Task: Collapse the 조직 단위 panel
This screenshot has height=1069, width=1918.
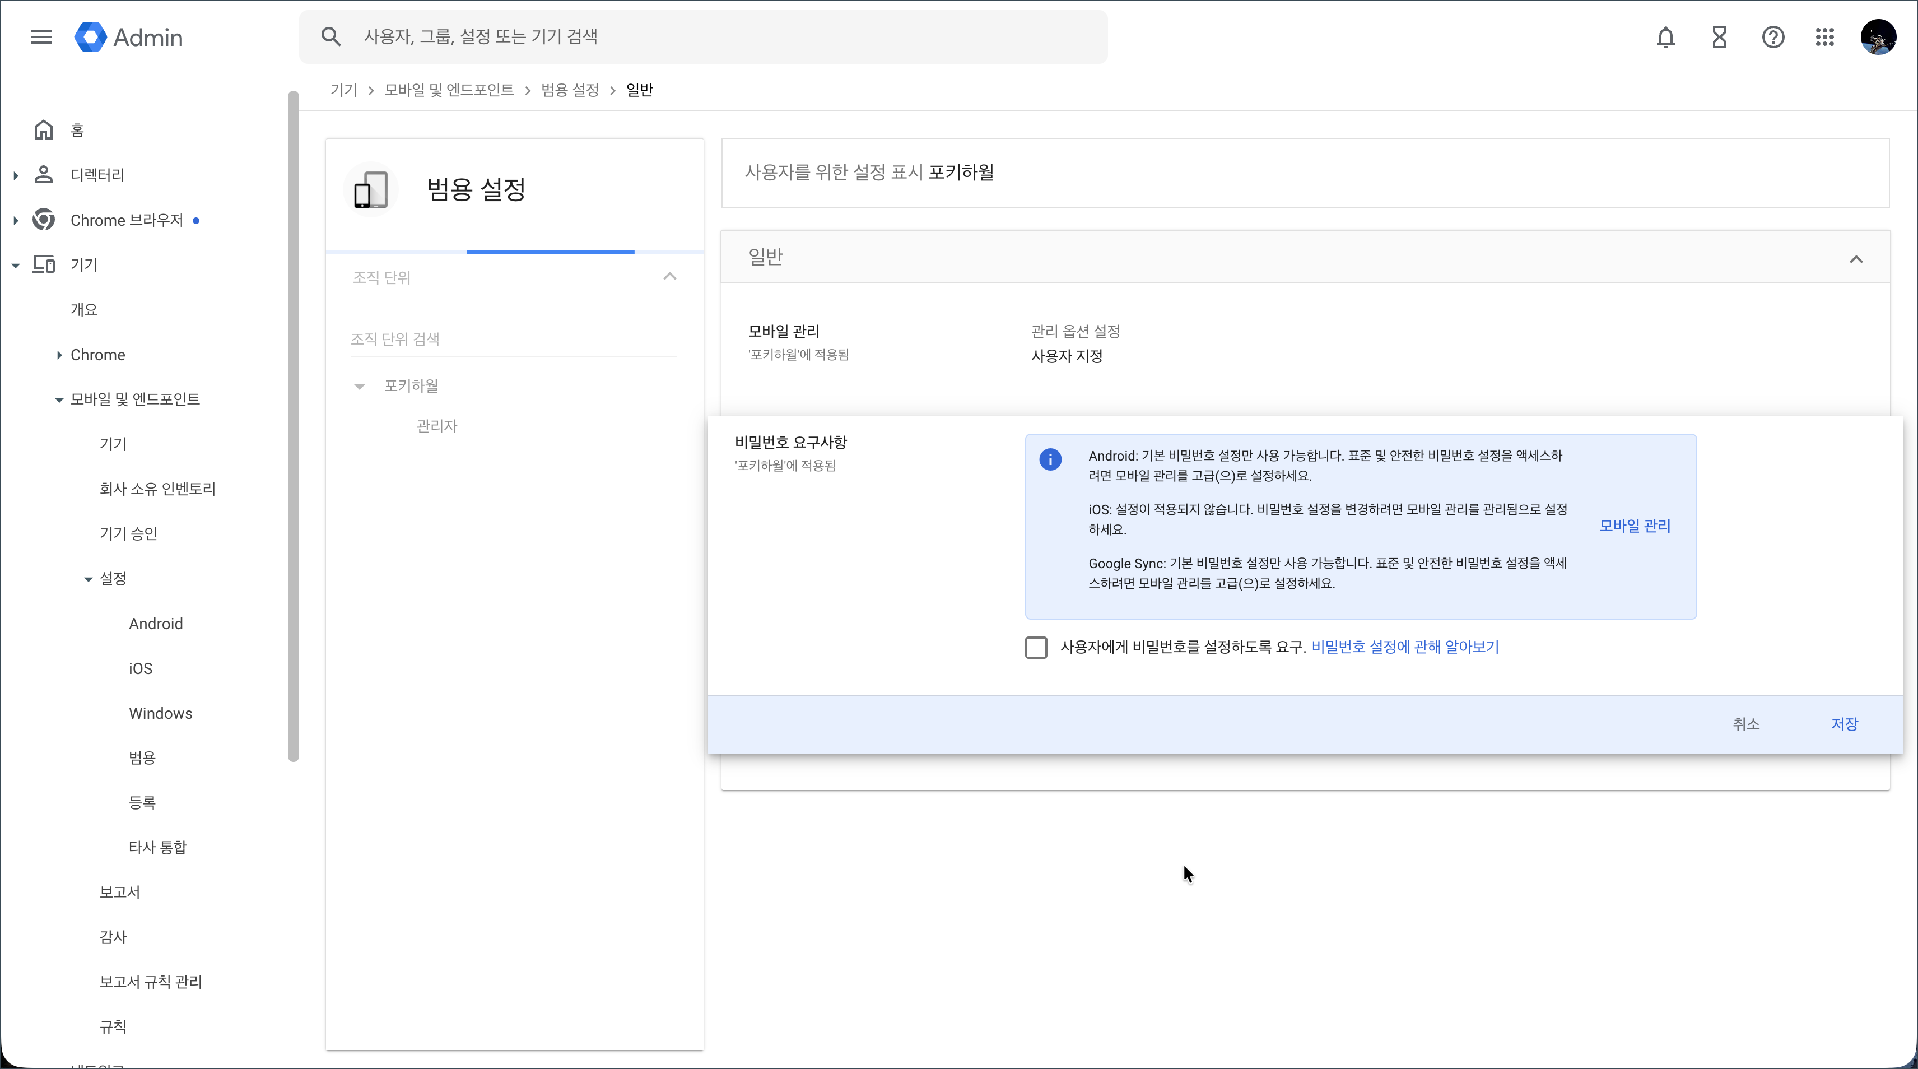Action: 669,277
